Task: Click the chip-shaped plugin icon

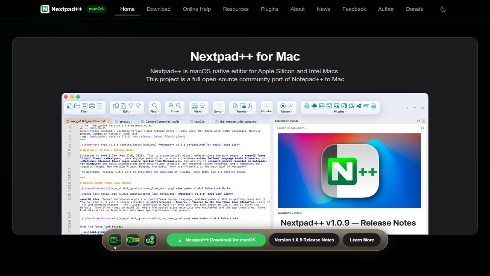Action: point(314,106)
